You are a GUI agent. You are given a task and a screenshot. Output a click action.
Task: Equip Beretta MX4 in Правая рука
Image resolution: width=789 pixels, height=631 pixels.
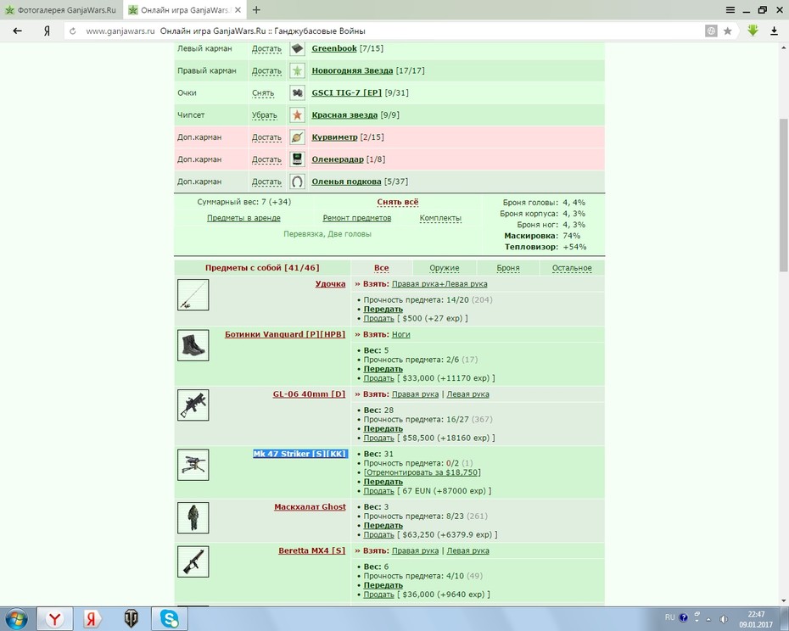point(415,550)
